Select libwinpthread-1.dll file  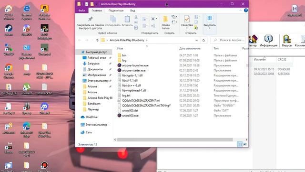click(x=134, y=90)
